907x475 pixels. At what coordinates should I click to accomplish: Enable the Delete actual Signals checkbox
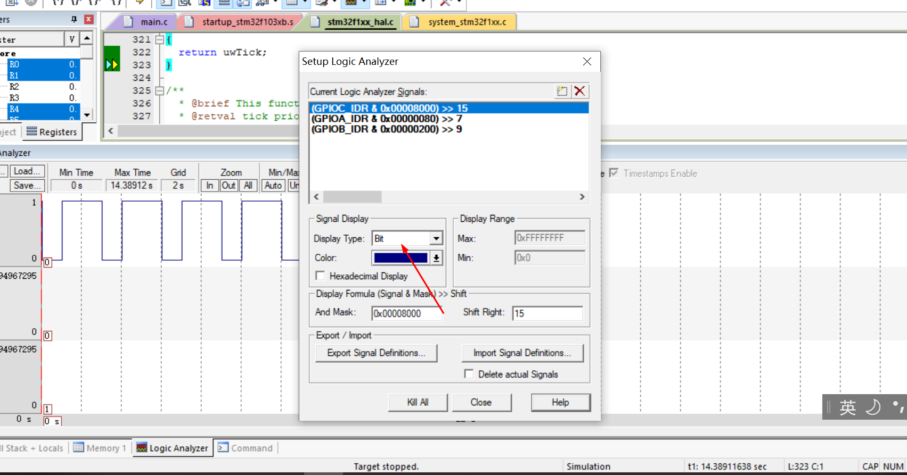point(469,374)
